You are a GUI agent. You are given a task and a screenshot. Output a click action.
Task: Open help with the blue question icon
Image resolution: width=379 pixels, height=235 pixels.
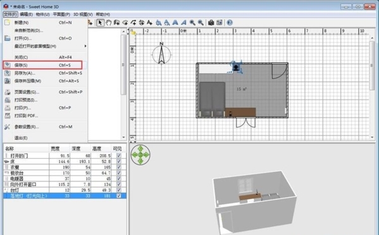point(230,23)
